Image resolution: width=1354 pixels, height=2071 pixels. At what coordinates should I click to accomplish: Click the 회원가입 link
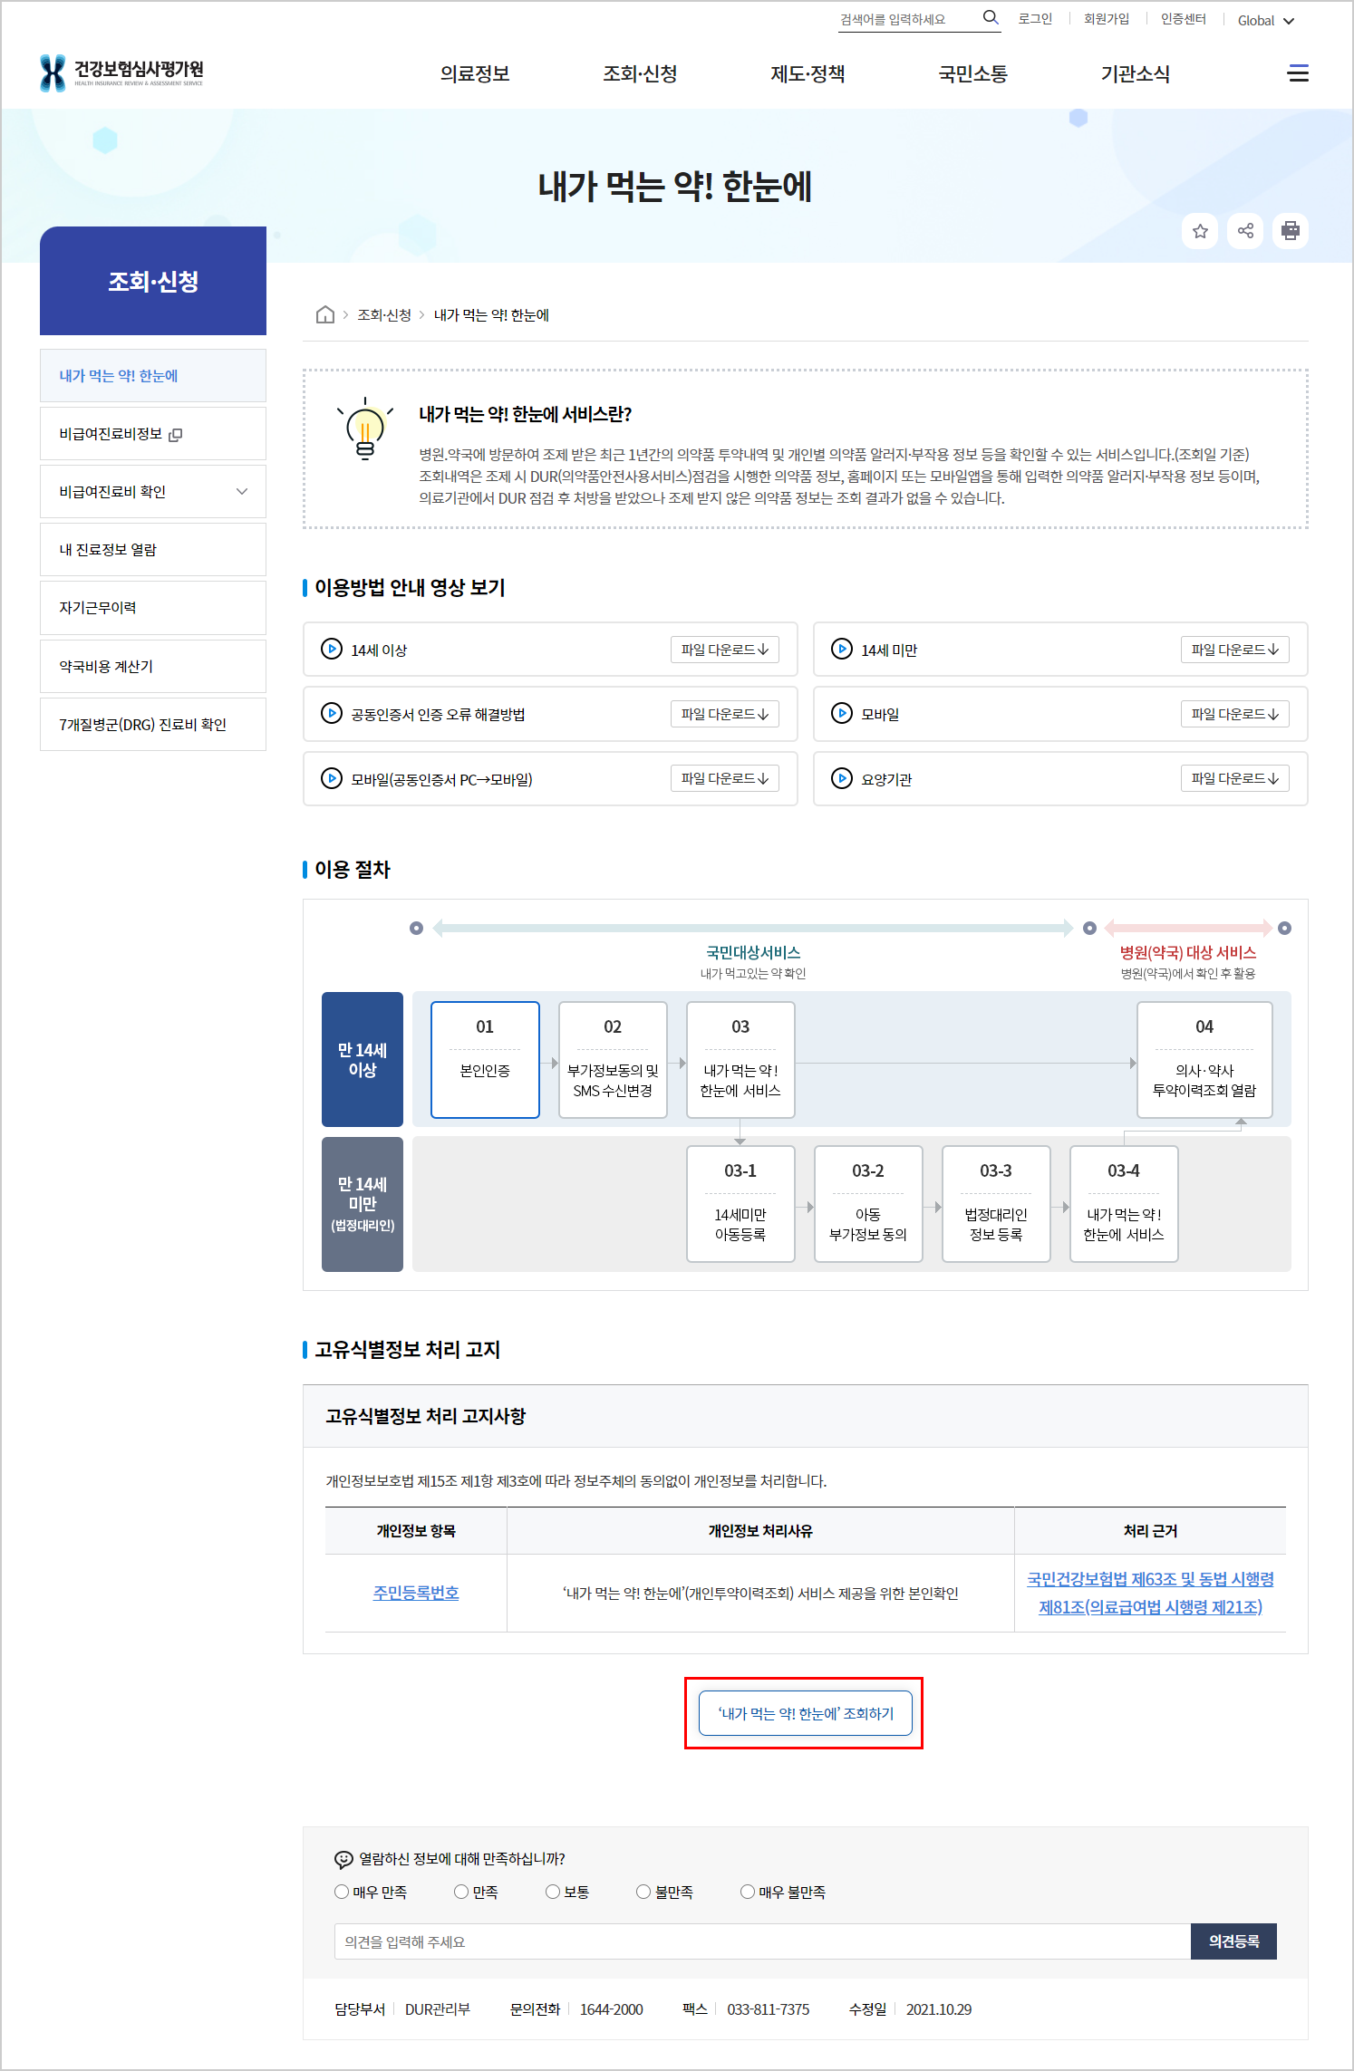1107,19
